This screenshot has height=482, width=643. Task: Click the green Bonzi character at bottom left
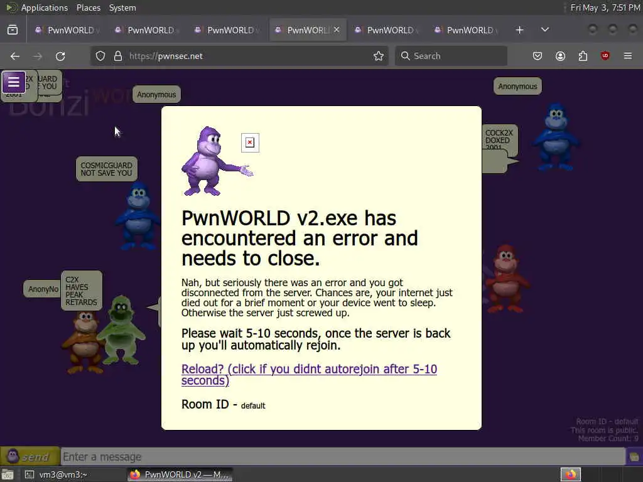[121, 330]
